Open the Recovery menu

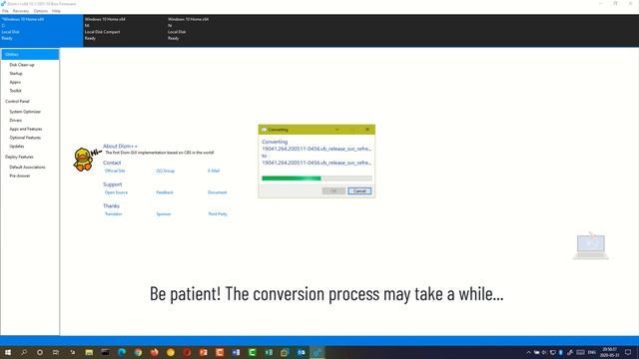click(20, 11)
